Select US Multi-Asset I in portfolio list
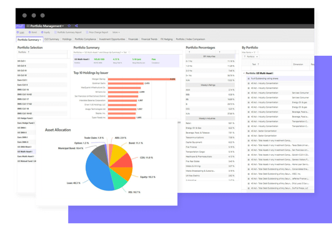 (x=26, y=151)
